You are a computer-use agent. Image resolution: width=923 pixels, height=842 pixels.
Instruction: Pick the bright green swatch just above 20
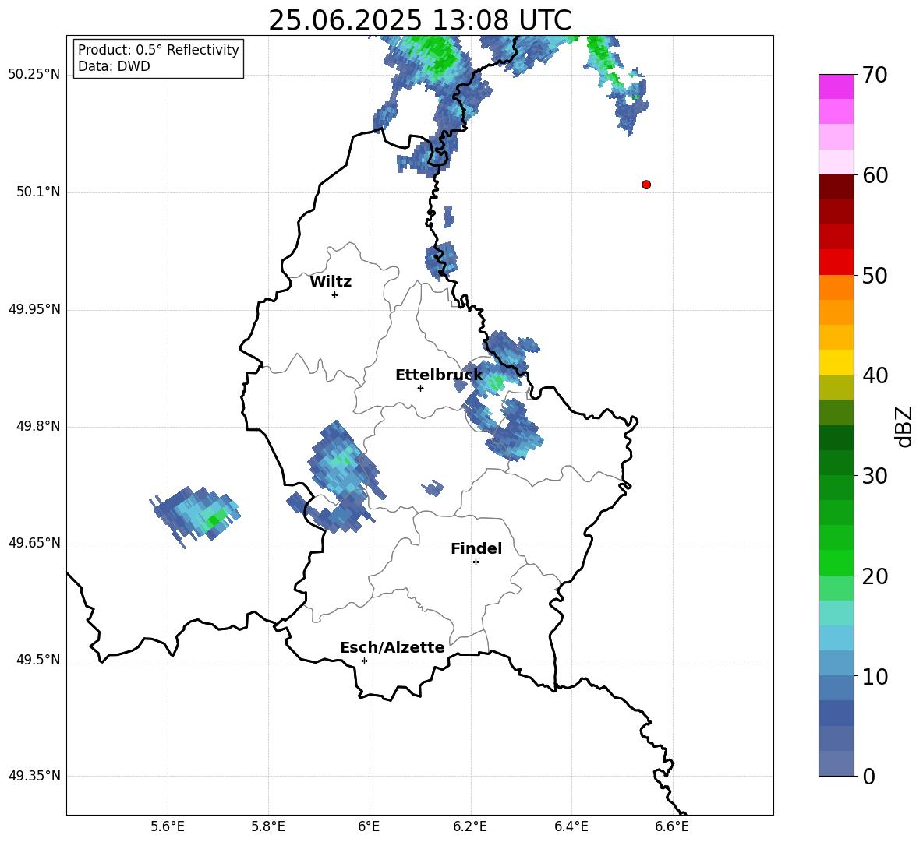point(836,562)
